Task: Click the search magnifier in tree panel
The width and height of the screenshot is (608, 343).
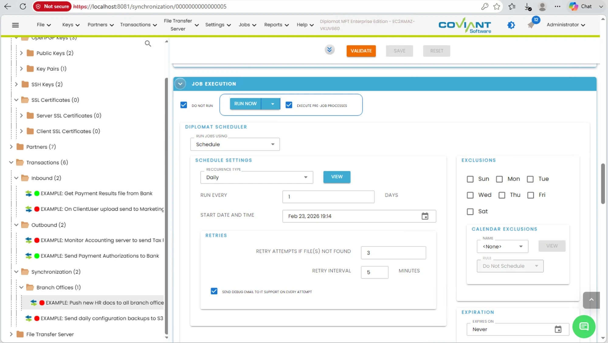Action: click(148, 44)
